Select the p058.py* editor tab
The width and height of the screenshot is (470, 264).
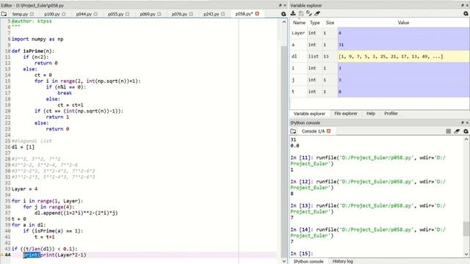click(244, 14)
